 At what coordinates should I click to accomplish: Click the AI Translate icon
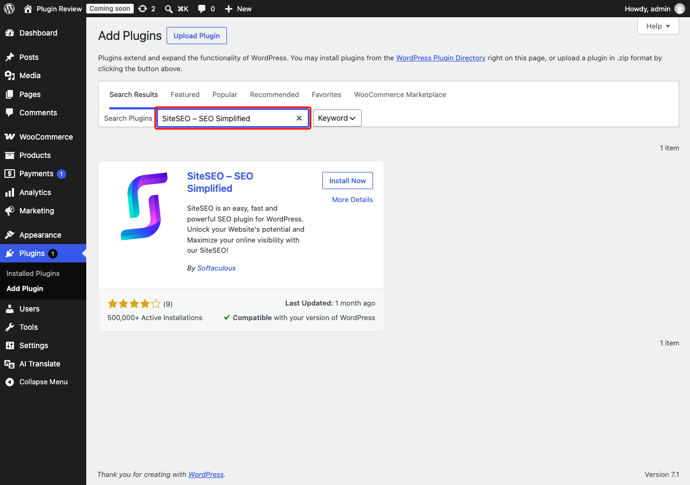coord(10,364)
